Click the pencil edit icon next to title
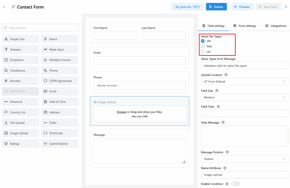 click(x=13, y=7)
